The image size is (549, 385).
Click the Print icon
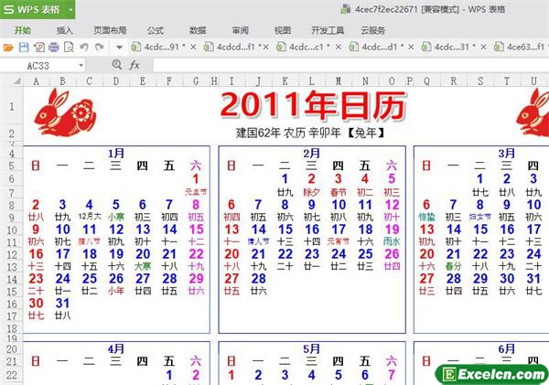point(54,47)
